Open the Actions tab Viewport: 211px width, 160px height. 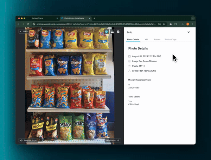click(x=157, y=39)
